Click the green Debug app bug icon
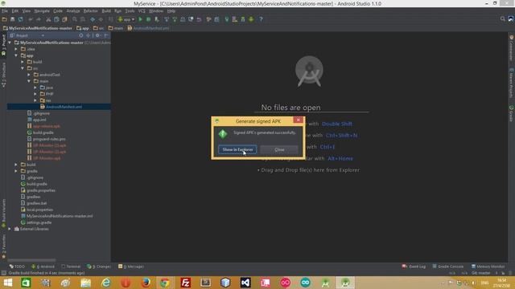This screenshot has width=515, height=289. (x=148, y=19)
